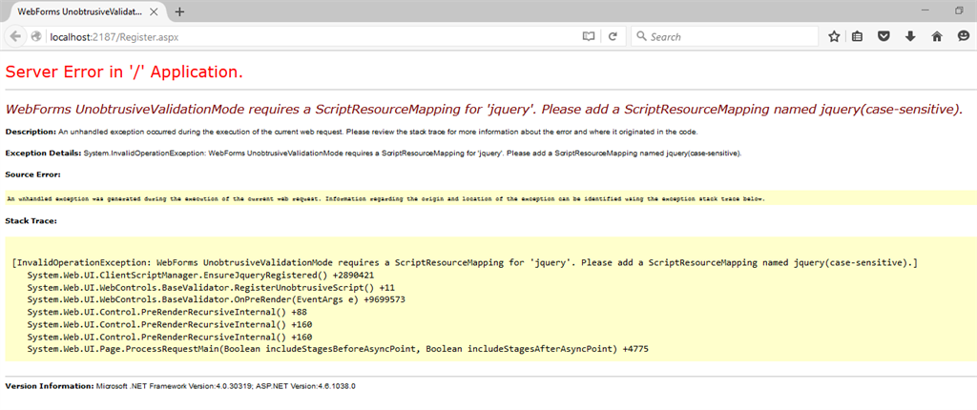Show bookmarks list icon

[x=858, y=37]
